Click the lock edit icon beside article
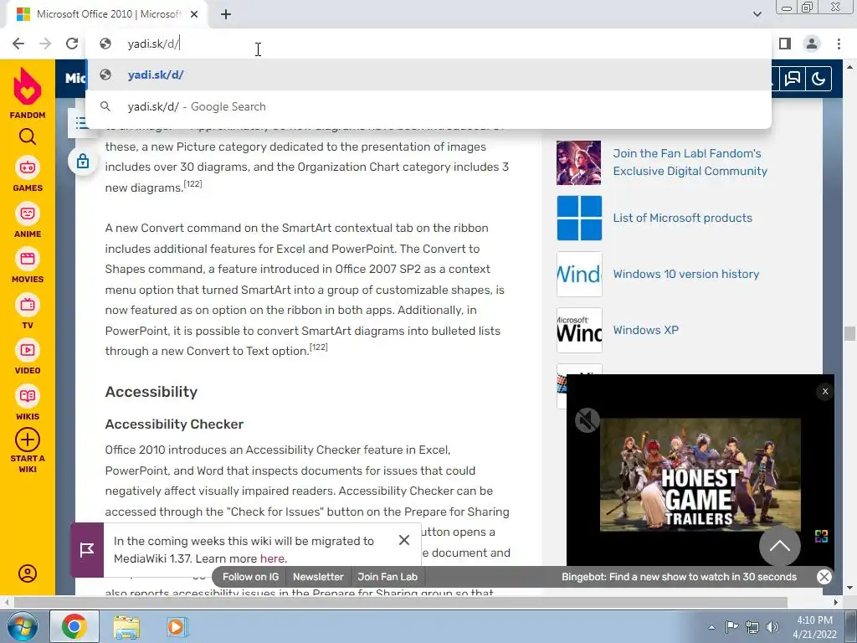Image resolution: width=857 pixels, height=643 pixels. click(83, 162)
